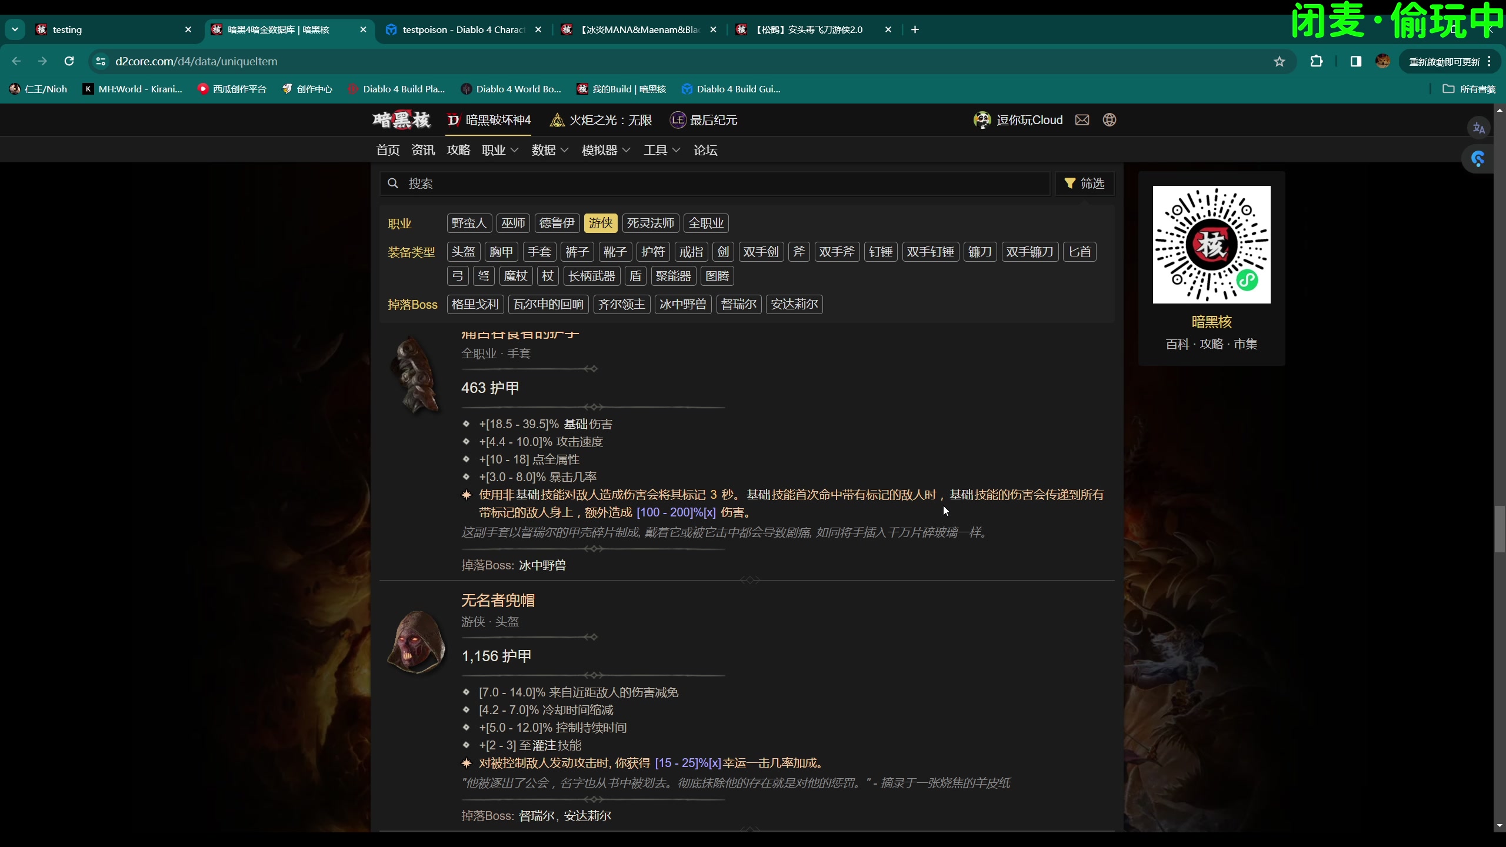Image resolution: width=1506 pixels, height=847 pixels.
Task: Open the 所有書籤 bookmarks folder
Action: tap(1470, 89)
